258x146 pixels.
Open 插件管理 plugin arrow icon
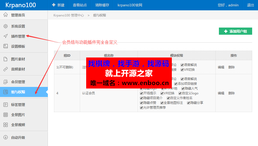click(6, 36)
